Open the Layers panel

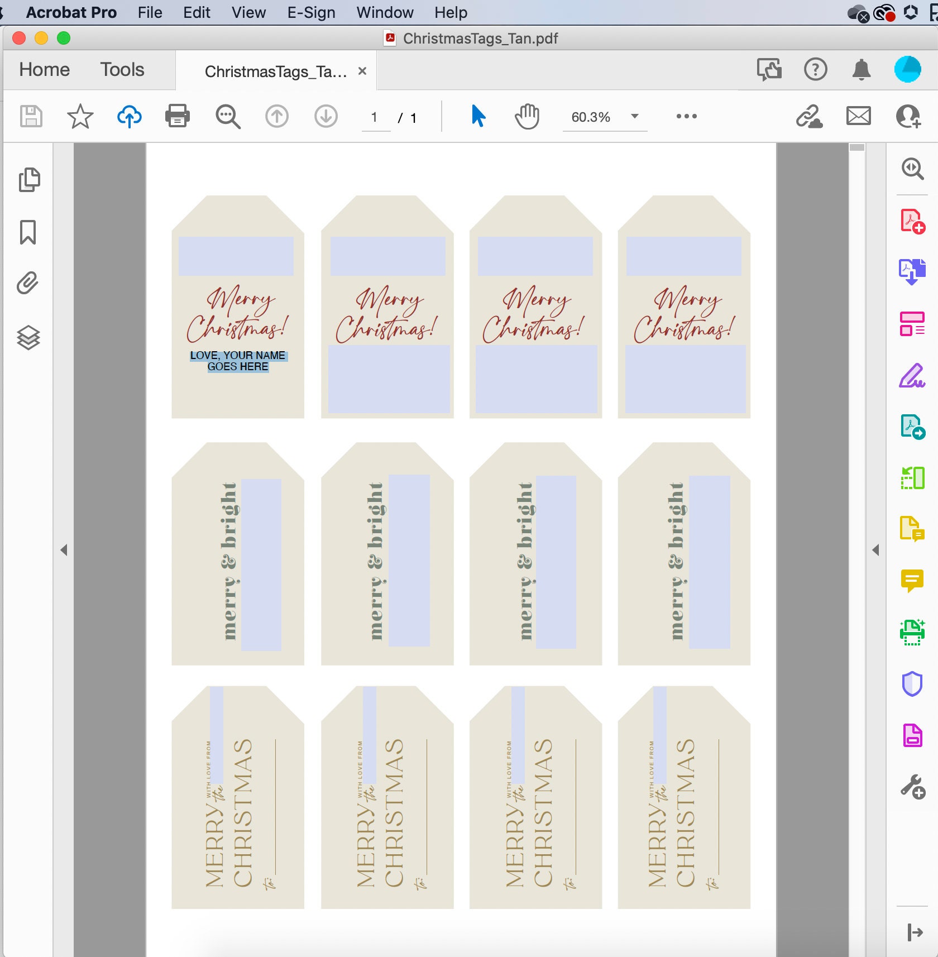coord(28,338)
